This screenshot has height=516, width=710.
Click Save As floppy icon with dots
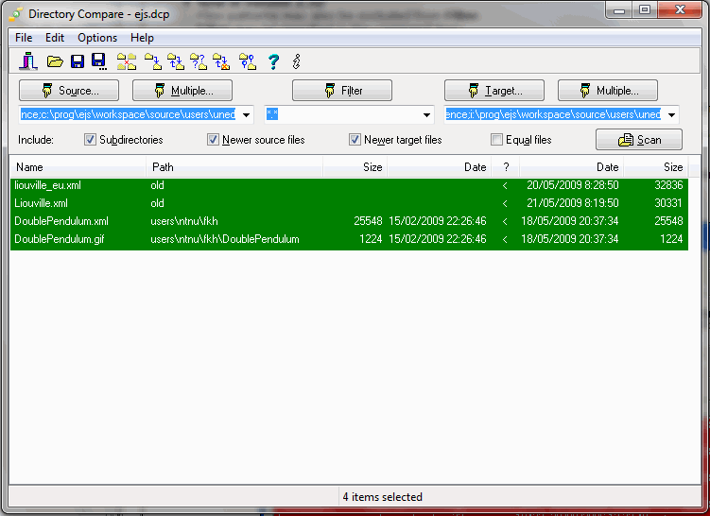[99, 61]
